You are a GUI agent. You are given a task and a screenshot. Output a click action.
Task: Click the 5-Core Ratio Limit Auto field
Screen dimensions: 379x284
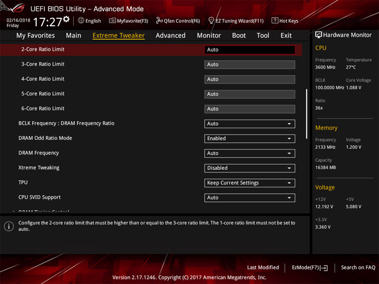tap(250, 94)
